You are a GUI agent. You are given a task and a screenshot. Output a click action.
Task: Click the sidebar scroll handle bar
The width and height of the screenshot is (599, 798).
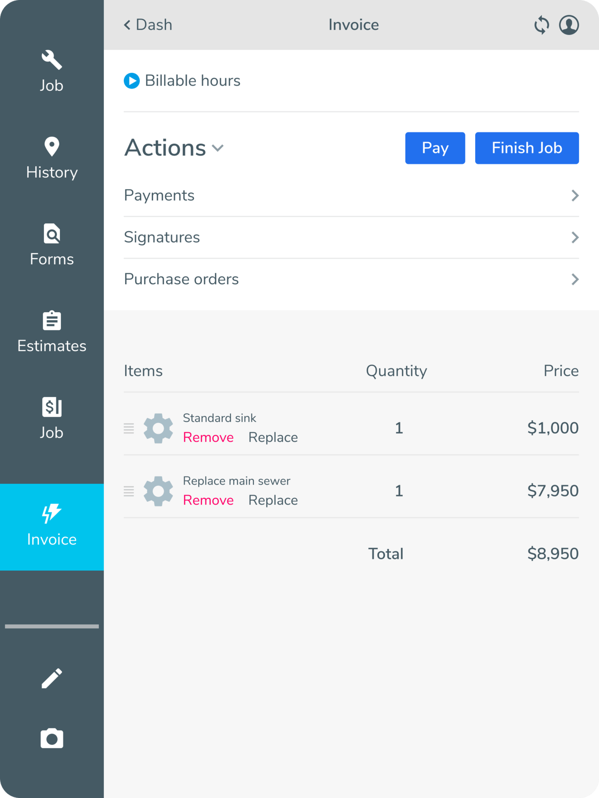click(52, 626)
